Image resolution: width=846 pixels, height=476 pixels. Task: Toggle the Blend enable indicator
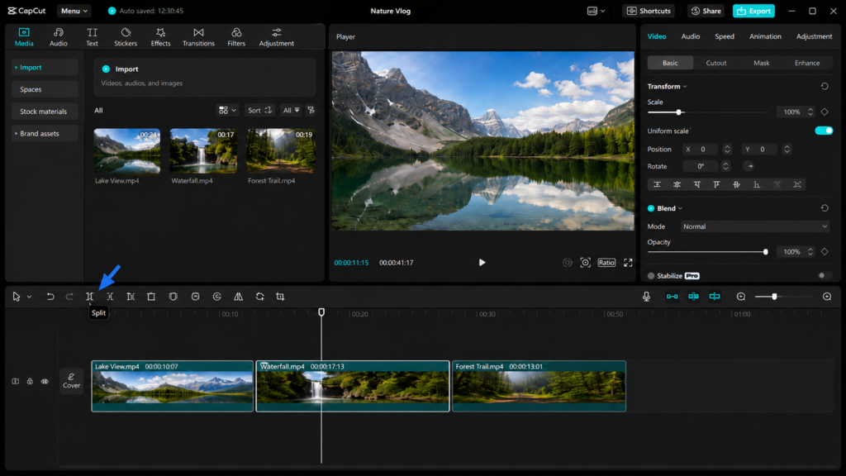[x=651, y=208]
